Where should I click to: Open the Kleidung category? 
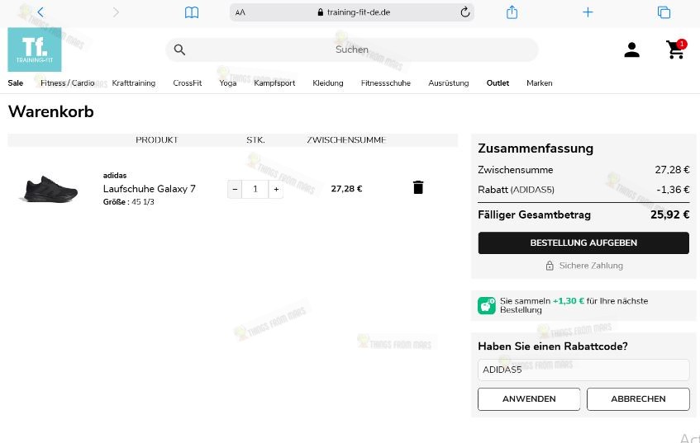[327, 82]
